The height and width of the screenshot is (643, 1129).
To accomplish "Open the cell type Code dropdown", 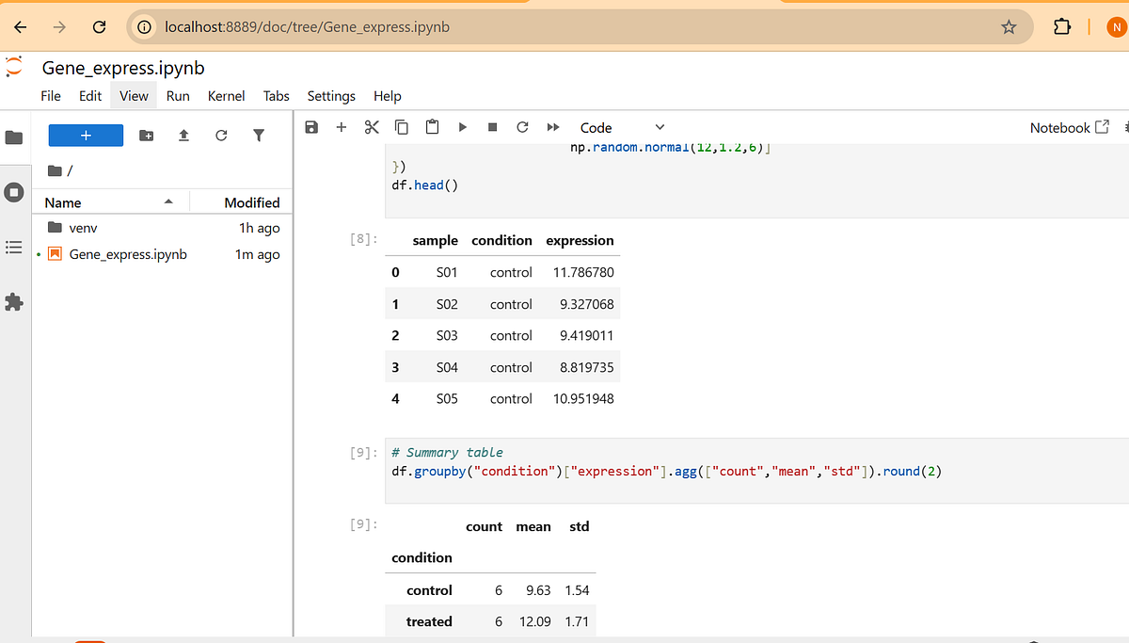I will click(622, 127).
